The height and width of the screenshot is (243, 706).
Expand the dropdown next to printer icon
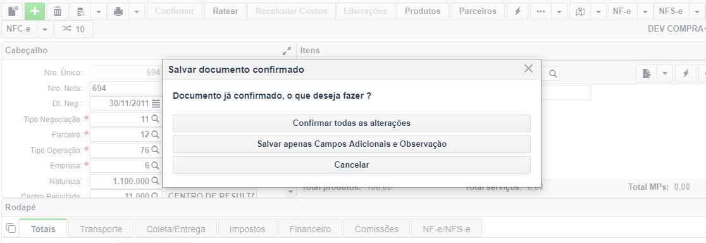click(x=137, y=11)
